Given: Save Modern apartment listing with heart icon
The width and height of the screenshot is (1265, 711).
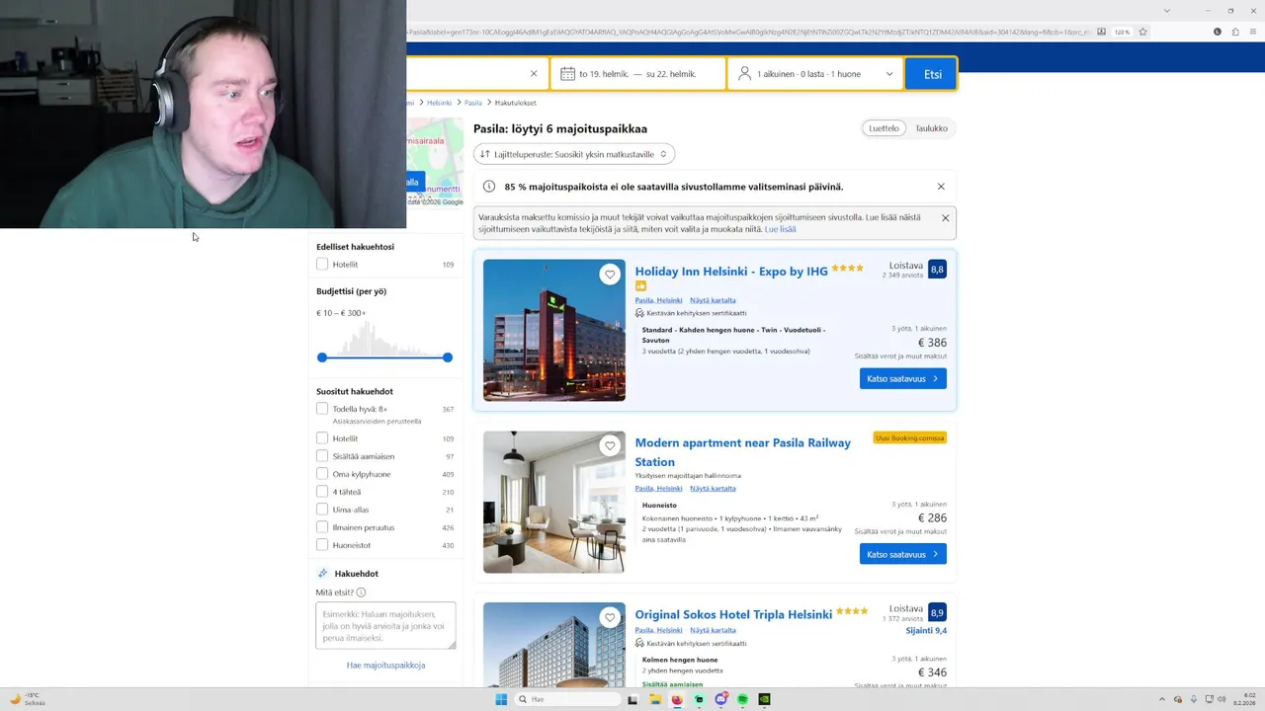Looking at the screenshot, I should (x=610, y=446).
